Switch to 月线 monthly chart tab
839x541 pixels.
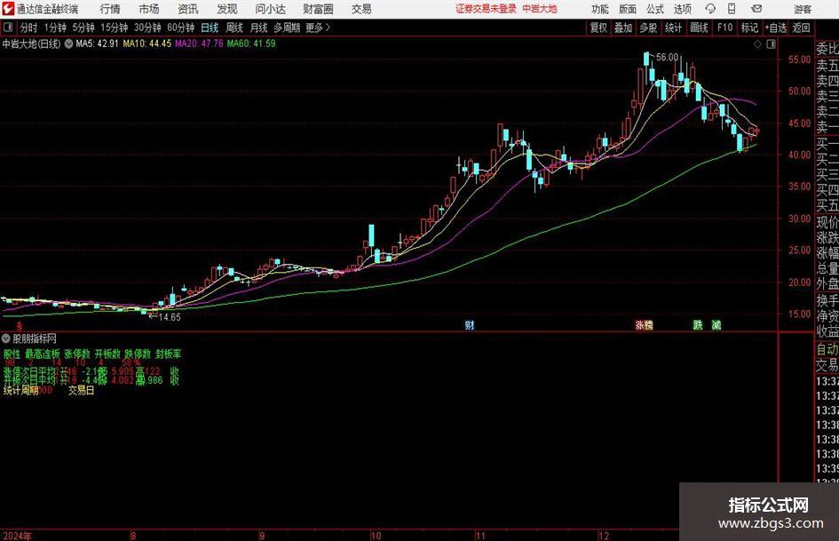pyautogui.click(x=258, y=28)
